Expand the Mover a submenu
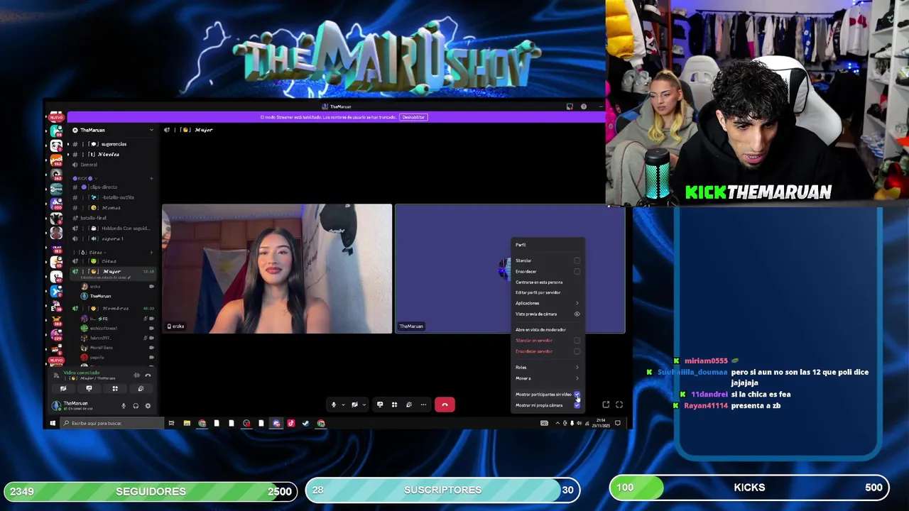The image size is (909, 511). pyautogui.click(x=547, y=378)
